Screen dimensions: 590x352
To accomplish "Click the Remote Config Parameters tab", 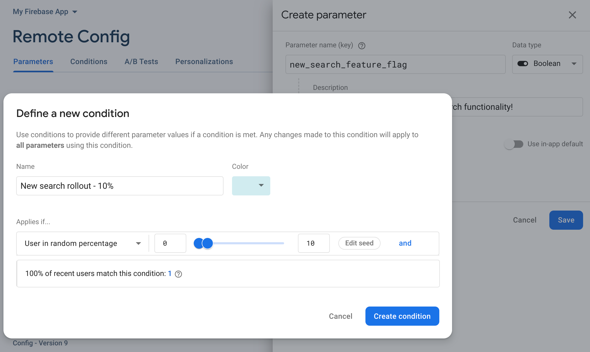I will point(33,61).
